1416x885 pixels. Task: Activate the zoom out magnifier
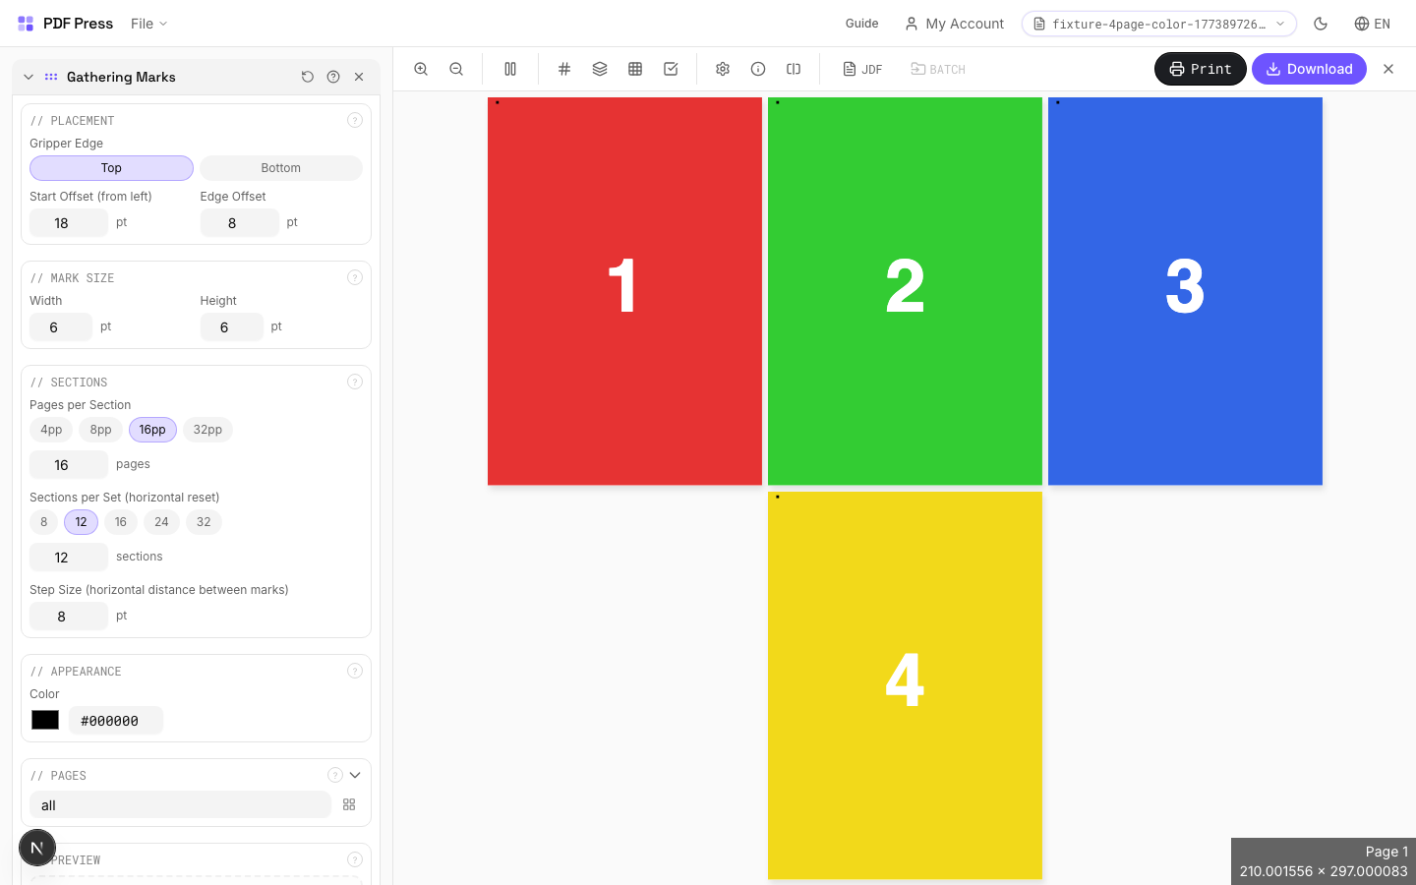pos(456,69)
